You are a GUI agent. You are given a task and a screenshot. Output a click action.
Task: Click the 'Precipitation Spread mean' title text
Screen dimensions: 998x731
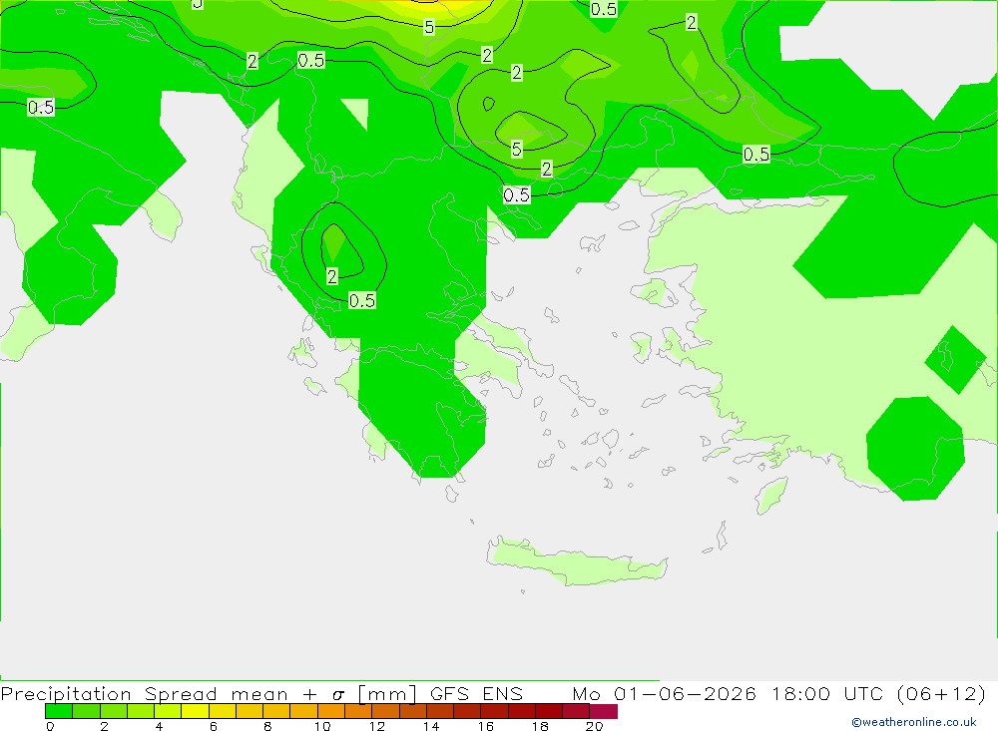point(145,693)
